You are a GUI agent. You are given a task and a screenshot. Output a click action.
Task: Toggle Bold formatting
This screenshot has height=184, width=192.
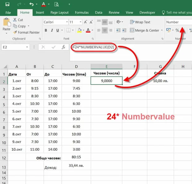point(46,30)
